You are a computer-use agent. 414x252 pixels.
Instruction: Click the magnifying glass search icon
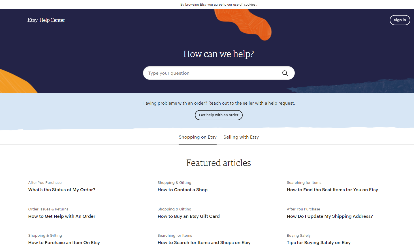(285, 73)
